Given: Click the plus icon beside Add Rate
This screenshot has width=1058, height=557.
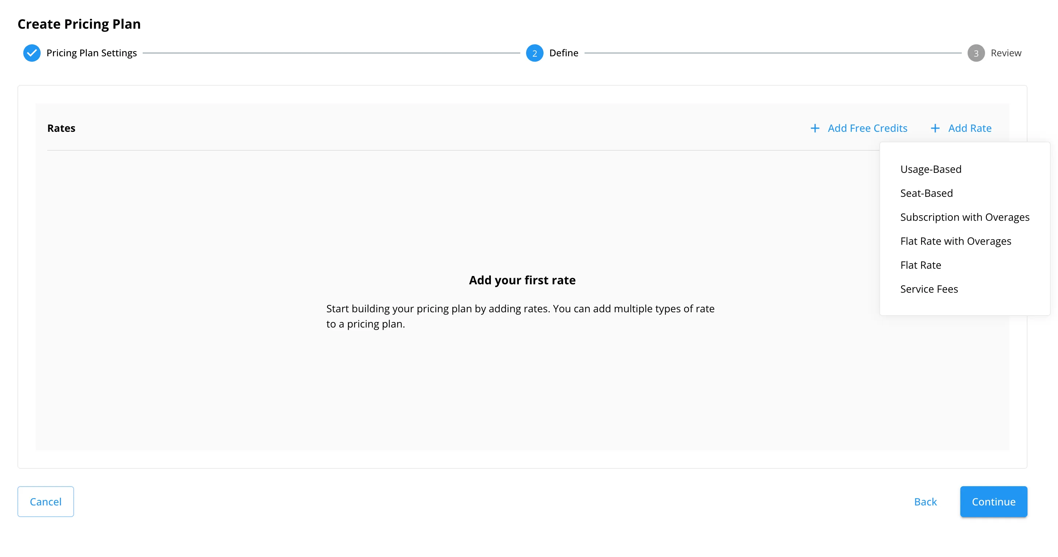Looking at the screenshot, I should tap(935, 128).
